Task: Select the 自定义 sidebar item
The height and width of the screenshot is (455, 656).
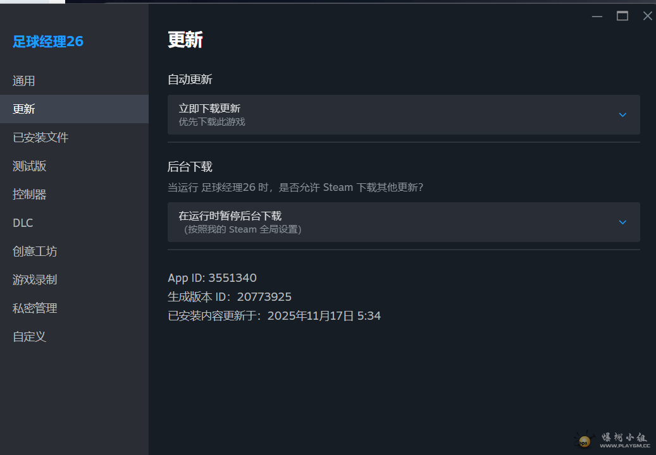Action: click(x=30, y=337)
